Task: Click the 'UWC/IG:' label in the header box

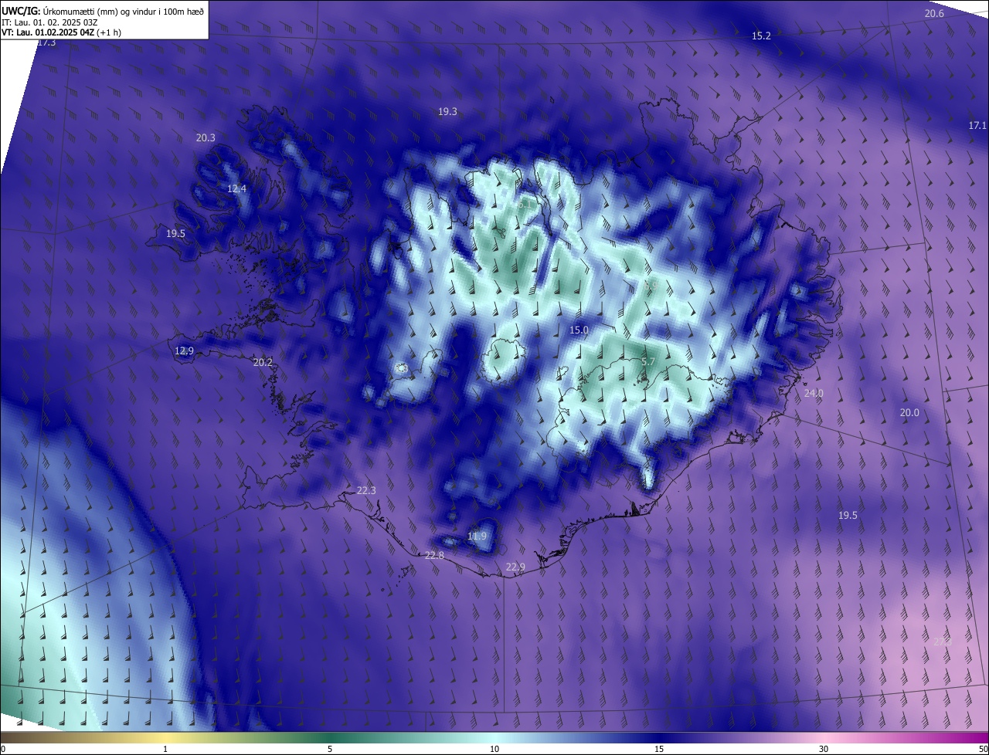Action: click(21, 11)
